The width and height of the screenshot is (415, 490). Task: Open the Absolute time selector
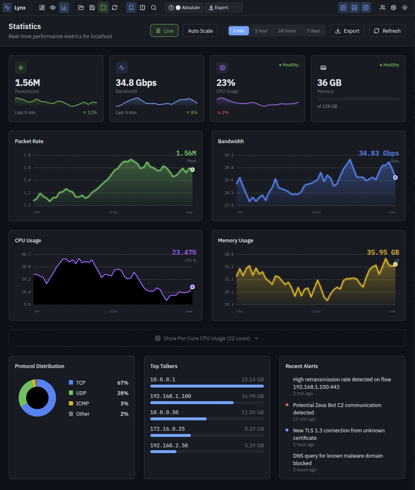184,7
